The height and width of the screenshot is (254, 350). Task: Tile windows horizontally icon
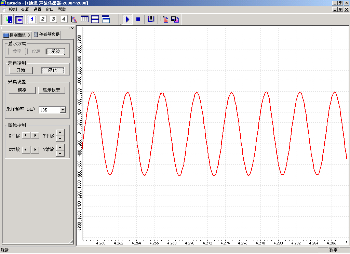coord(95,19)
